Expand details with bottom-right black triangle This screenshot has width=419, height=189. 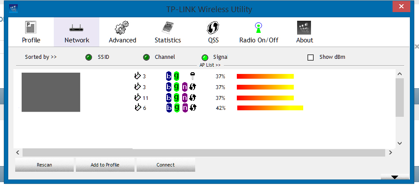(395, 177)
